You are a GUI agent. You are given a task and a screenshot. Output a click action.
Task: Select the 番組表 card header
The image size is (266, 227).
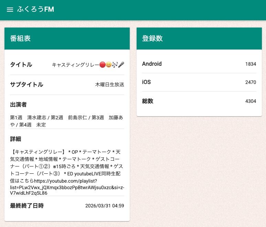point(67,39)
